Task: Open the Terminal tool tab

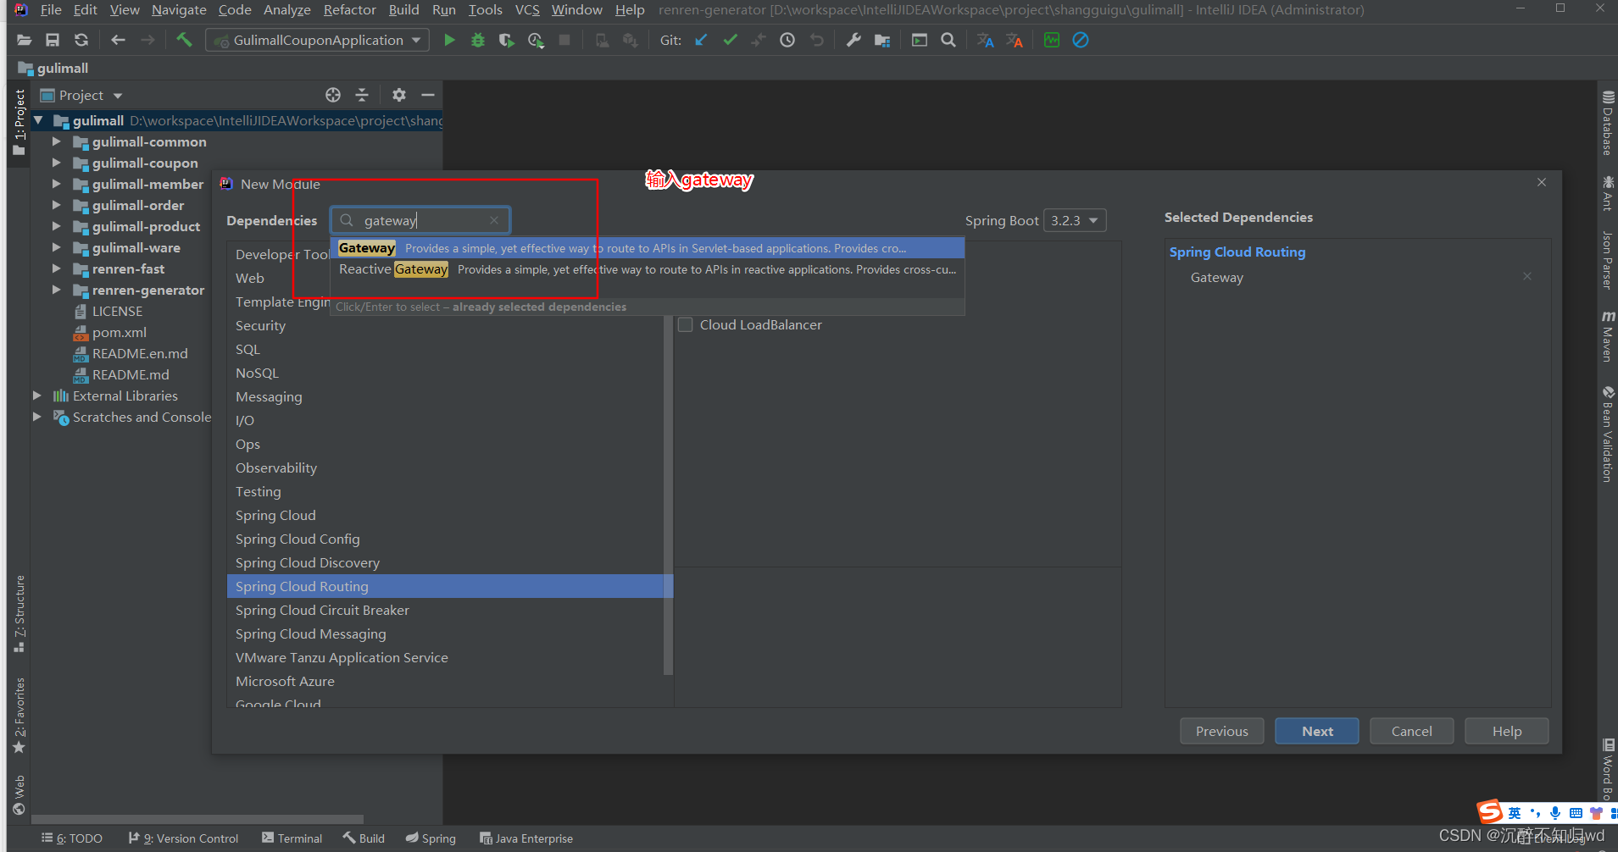Action: (x=292, y=838)
